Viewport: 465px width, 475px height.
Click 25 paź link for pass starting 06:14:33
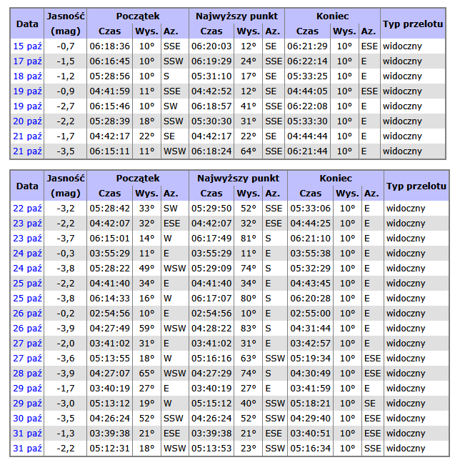click(27, 298)
